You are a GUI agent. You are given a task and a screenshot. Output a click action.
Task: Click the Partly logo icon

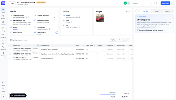(3, 3)
